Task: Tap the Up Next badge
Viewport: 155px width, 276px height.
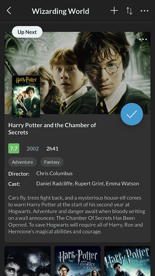Action: [27, 32]
